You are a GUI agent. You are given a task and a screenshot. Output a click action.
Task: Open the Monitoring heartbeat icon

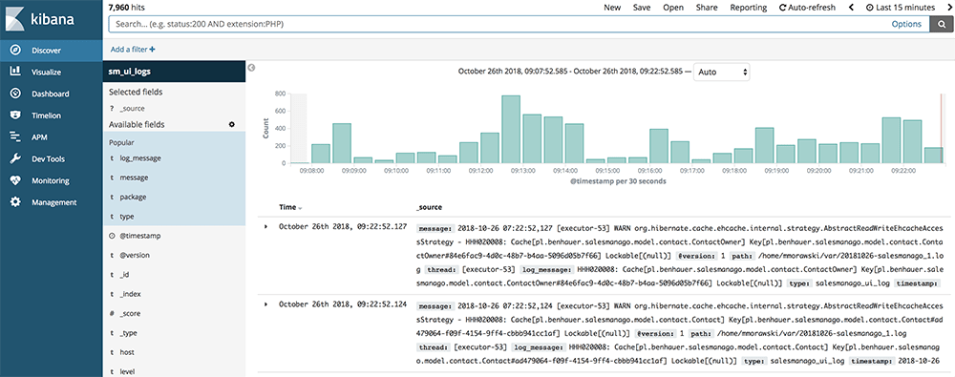pyautogui.click(x=16, y=180)
